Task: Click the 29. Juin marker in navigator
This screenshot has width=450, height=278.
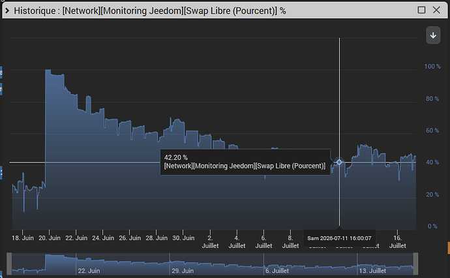Action: click(183, 271)
